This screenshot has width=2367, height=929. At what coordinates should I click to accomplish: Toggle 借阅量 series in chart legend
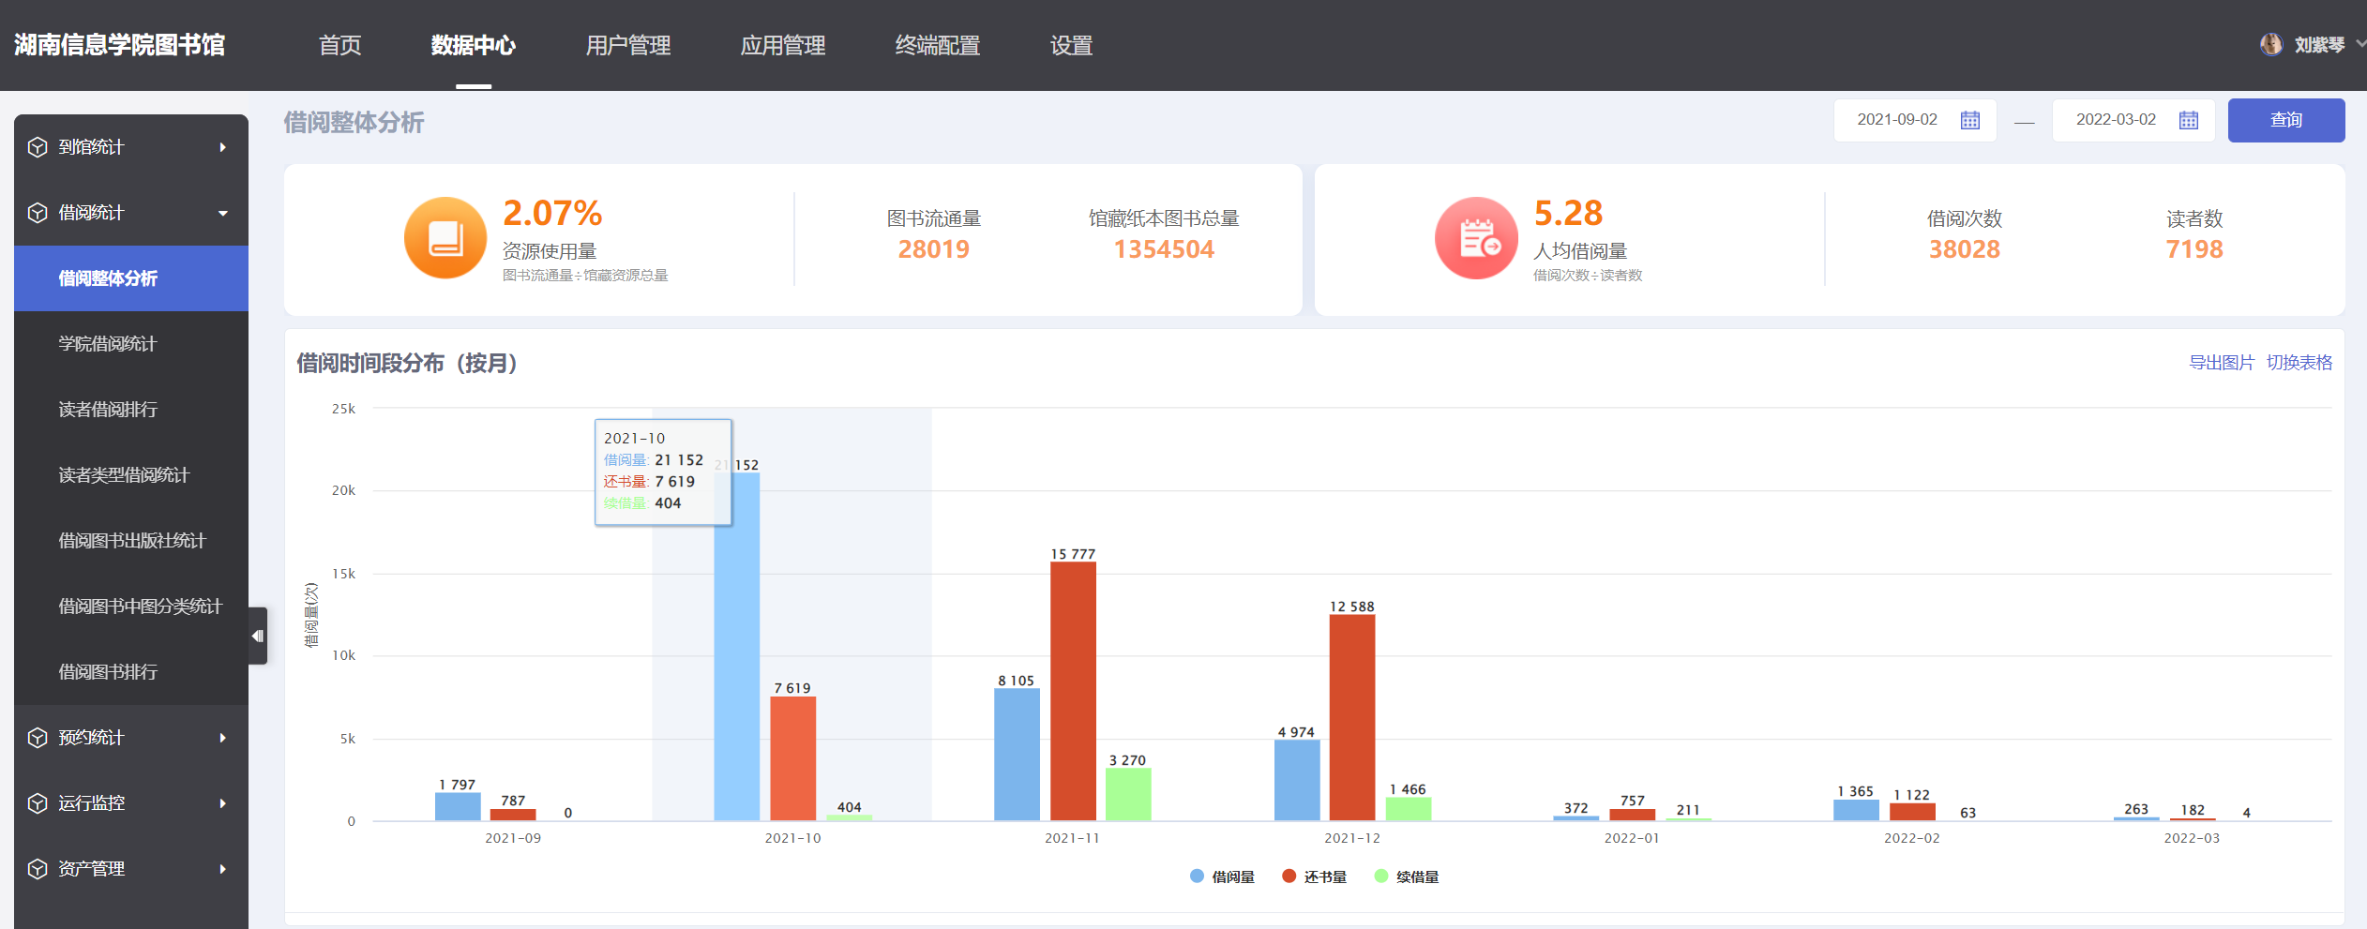[1222, 877]
